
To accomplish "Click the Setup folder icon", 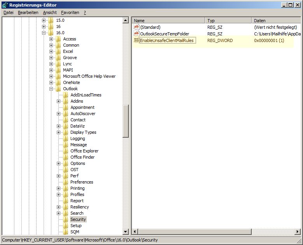I will [66, 226].
